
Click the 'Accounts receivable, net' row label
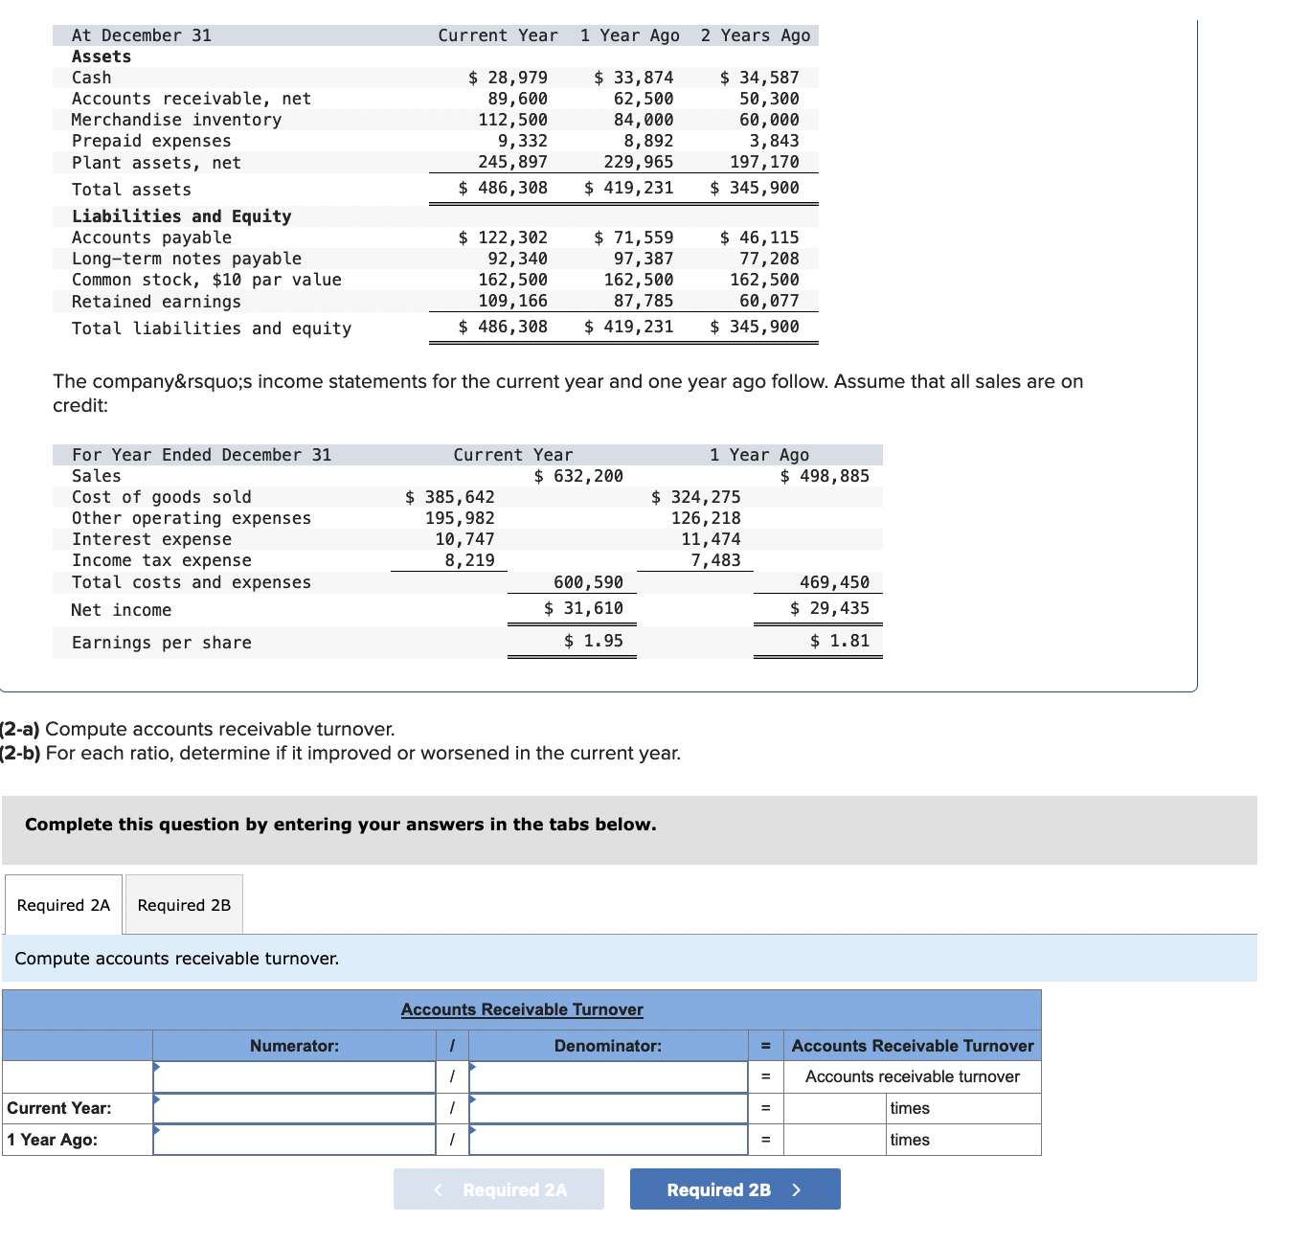(192, 99)
